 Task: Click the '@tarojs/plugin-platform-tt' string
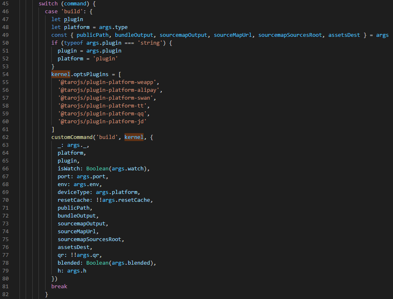point(102,106)
